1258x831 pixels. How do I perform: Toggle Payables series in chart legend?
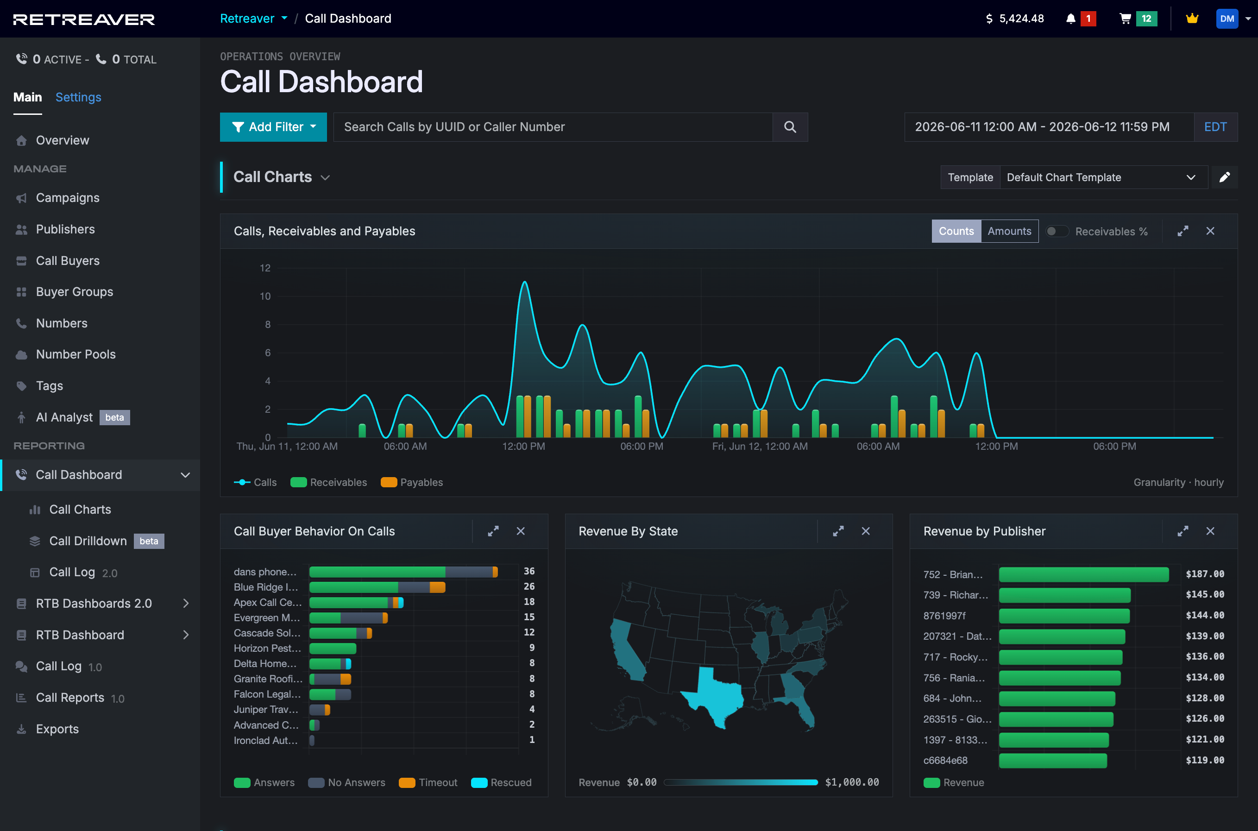412,482
